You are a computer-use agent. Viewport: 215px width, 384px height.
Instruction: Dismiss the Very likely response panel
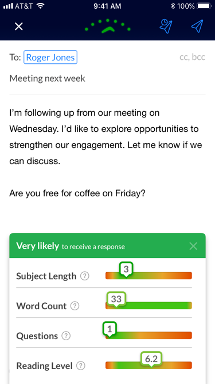tap(193, 246)
